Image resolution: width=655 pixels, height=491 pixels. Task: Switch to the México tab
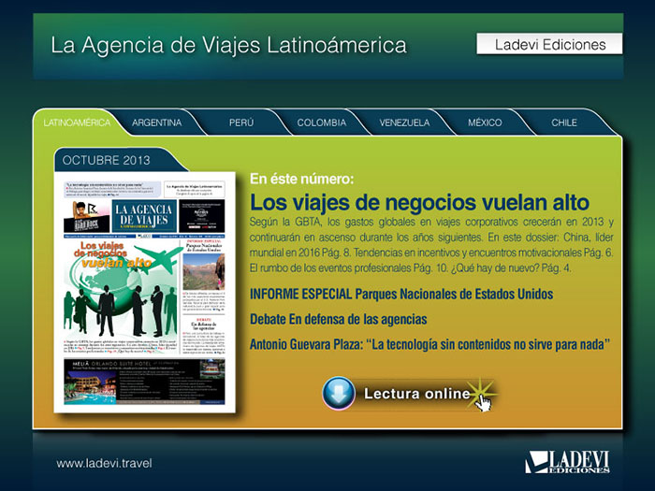[485, 123]
